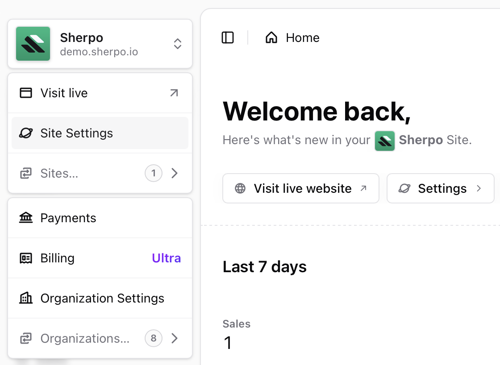Click the globe icon in Visit live website

coord(241,188)
